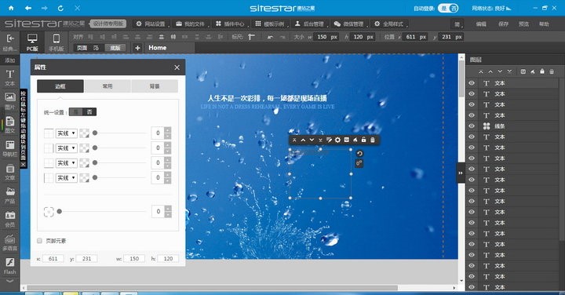Viewport: 565px width, 295px height.
Task: Select the 多语言 multi-language module
Action: 9,242
